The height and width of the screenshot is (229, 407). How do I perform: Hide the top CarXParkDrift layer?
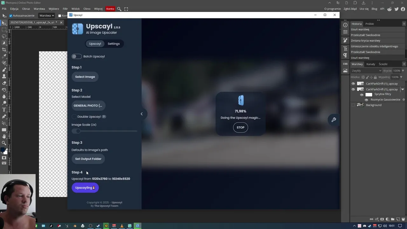coord(353,84)
